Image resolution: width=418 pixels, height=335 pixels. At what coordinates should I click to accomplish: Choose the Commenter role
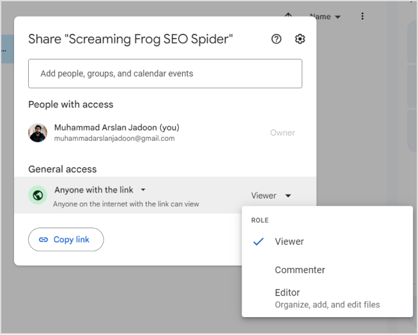327,270
